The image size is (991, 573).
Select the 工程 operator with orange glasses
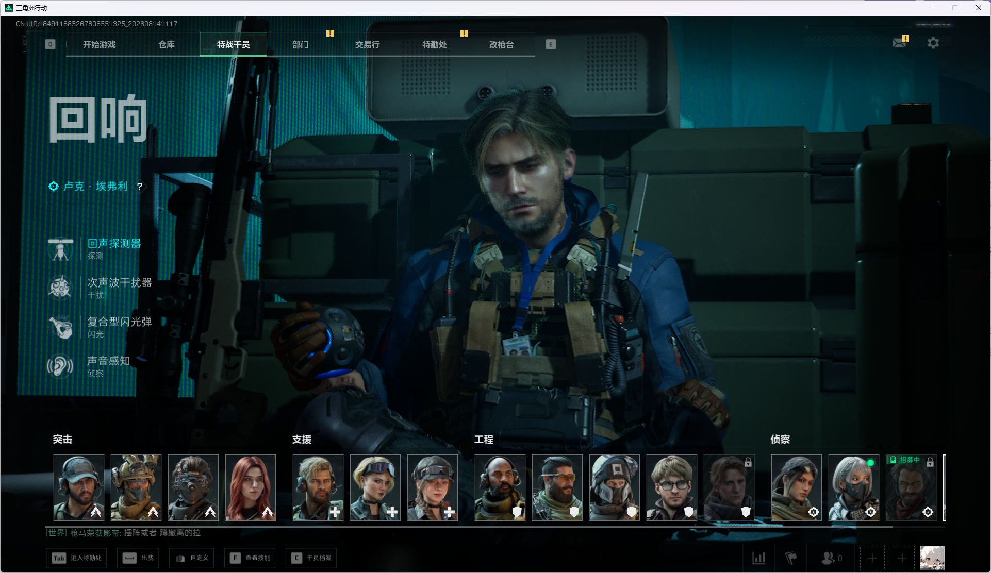557,487
